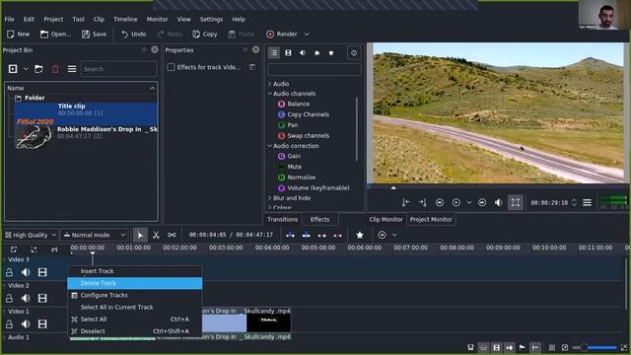Hide the Video 3 track video
Viewport: 631px width, 355px height.
(42, 272)
